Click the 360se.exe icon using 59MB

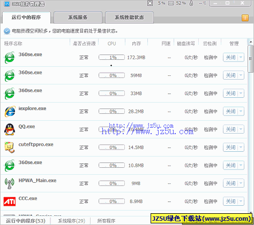tap(10, 75)
